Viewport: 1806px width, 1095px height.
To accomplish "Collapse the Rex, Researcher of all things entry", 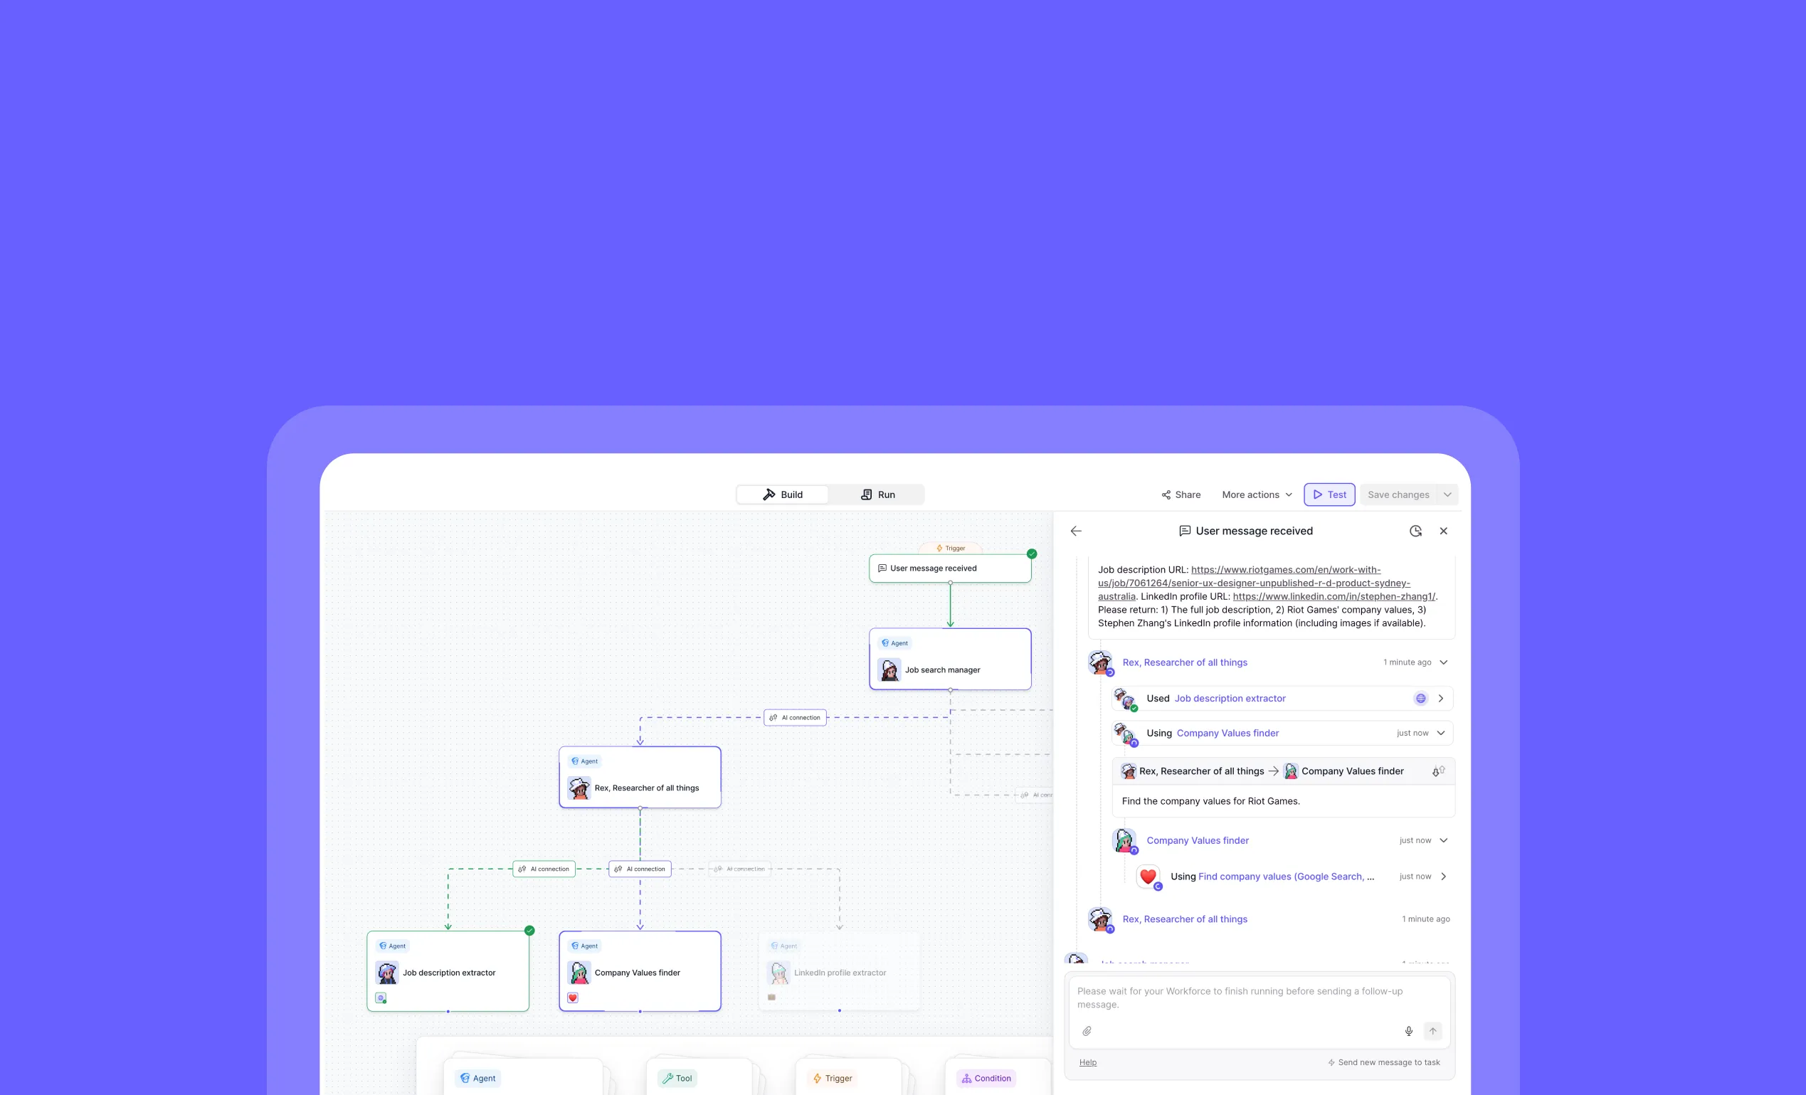I will pyautogui.click(x=1443, y=662).
